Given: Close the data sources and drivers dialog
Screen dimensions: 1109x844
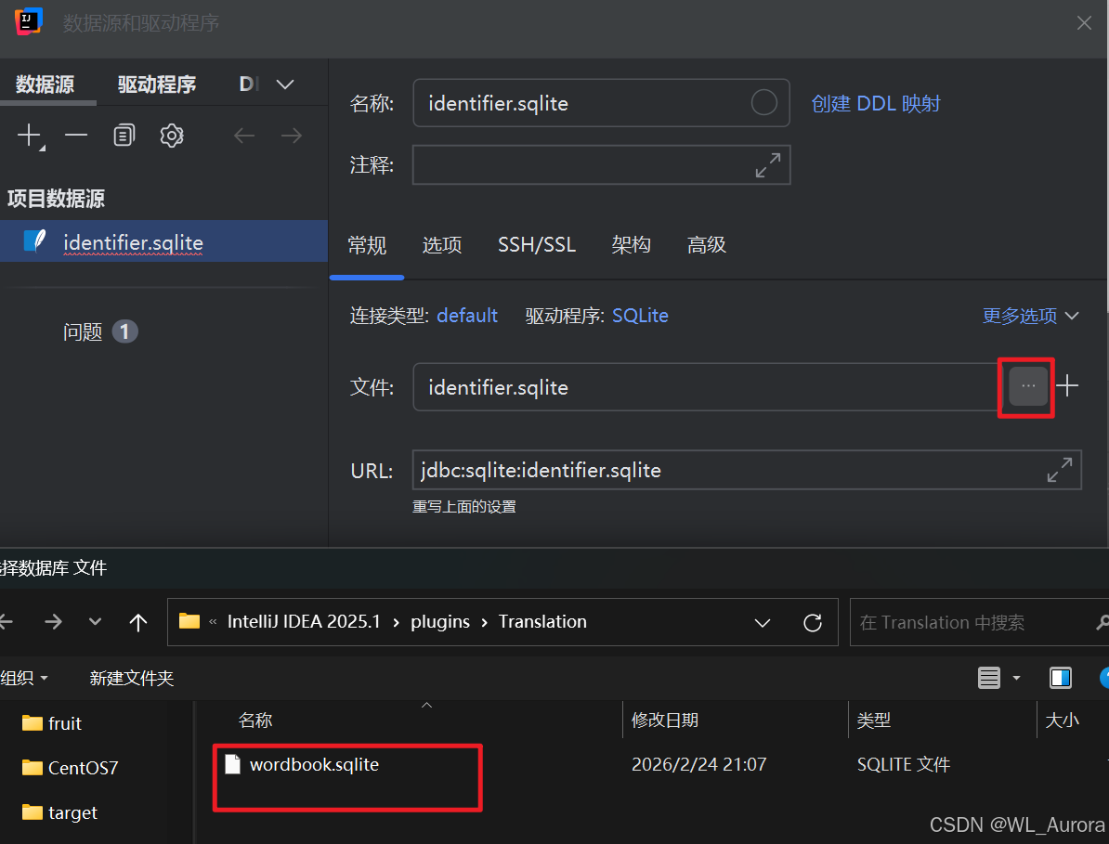Looking at the screenshot, I should tap(1084, 22).
